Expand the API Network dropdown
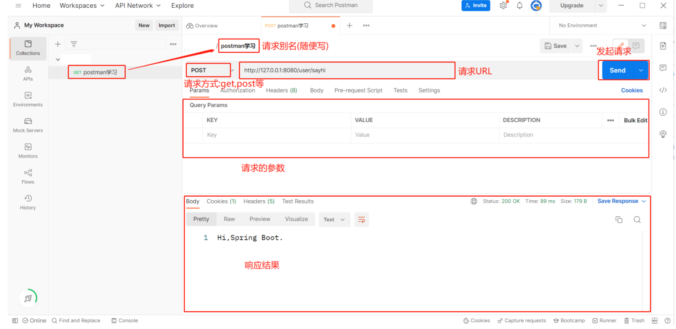 pos(138,5)
